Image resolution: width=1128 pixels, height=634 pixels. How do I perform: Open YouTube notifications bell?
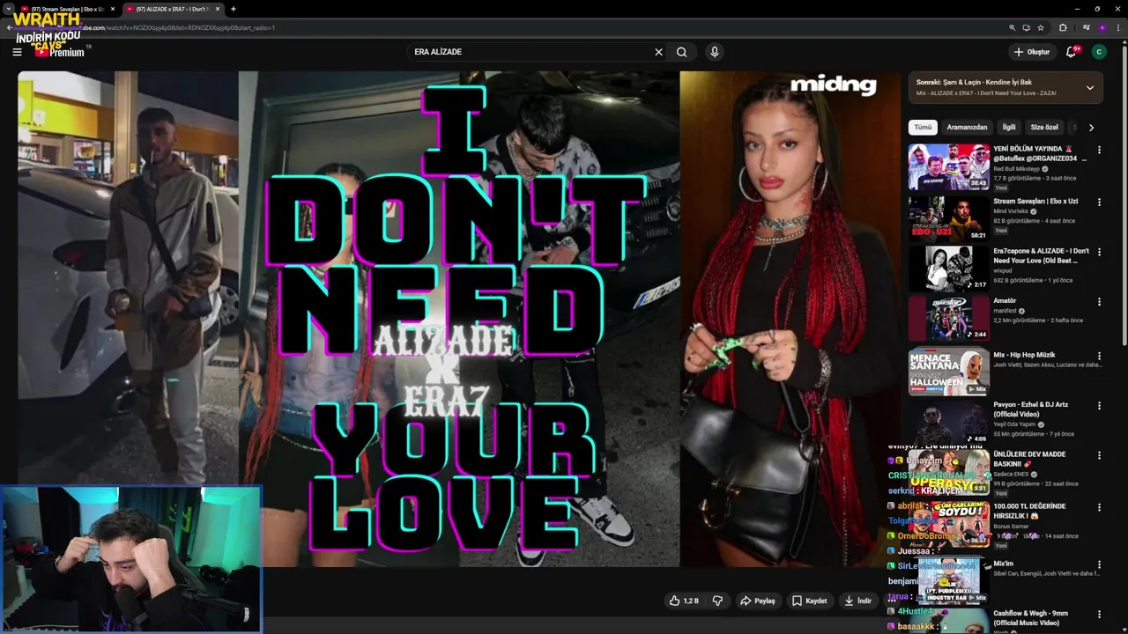(1072, 52)
